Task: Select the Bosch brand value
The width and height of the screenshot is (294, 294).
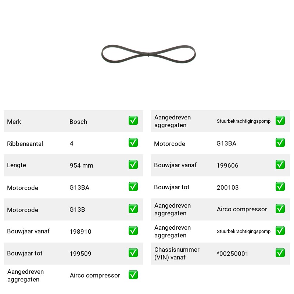Action: (78, 122)
